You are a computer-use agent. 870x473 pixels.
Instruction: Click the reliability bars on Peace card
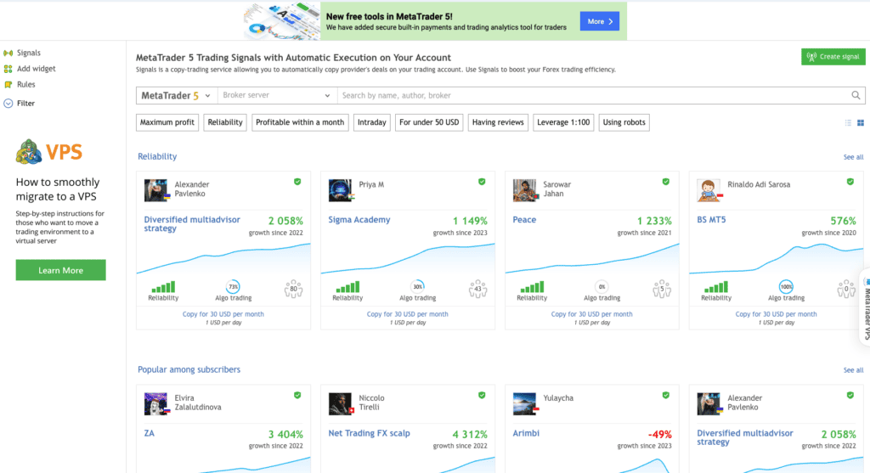click(532, 287)
